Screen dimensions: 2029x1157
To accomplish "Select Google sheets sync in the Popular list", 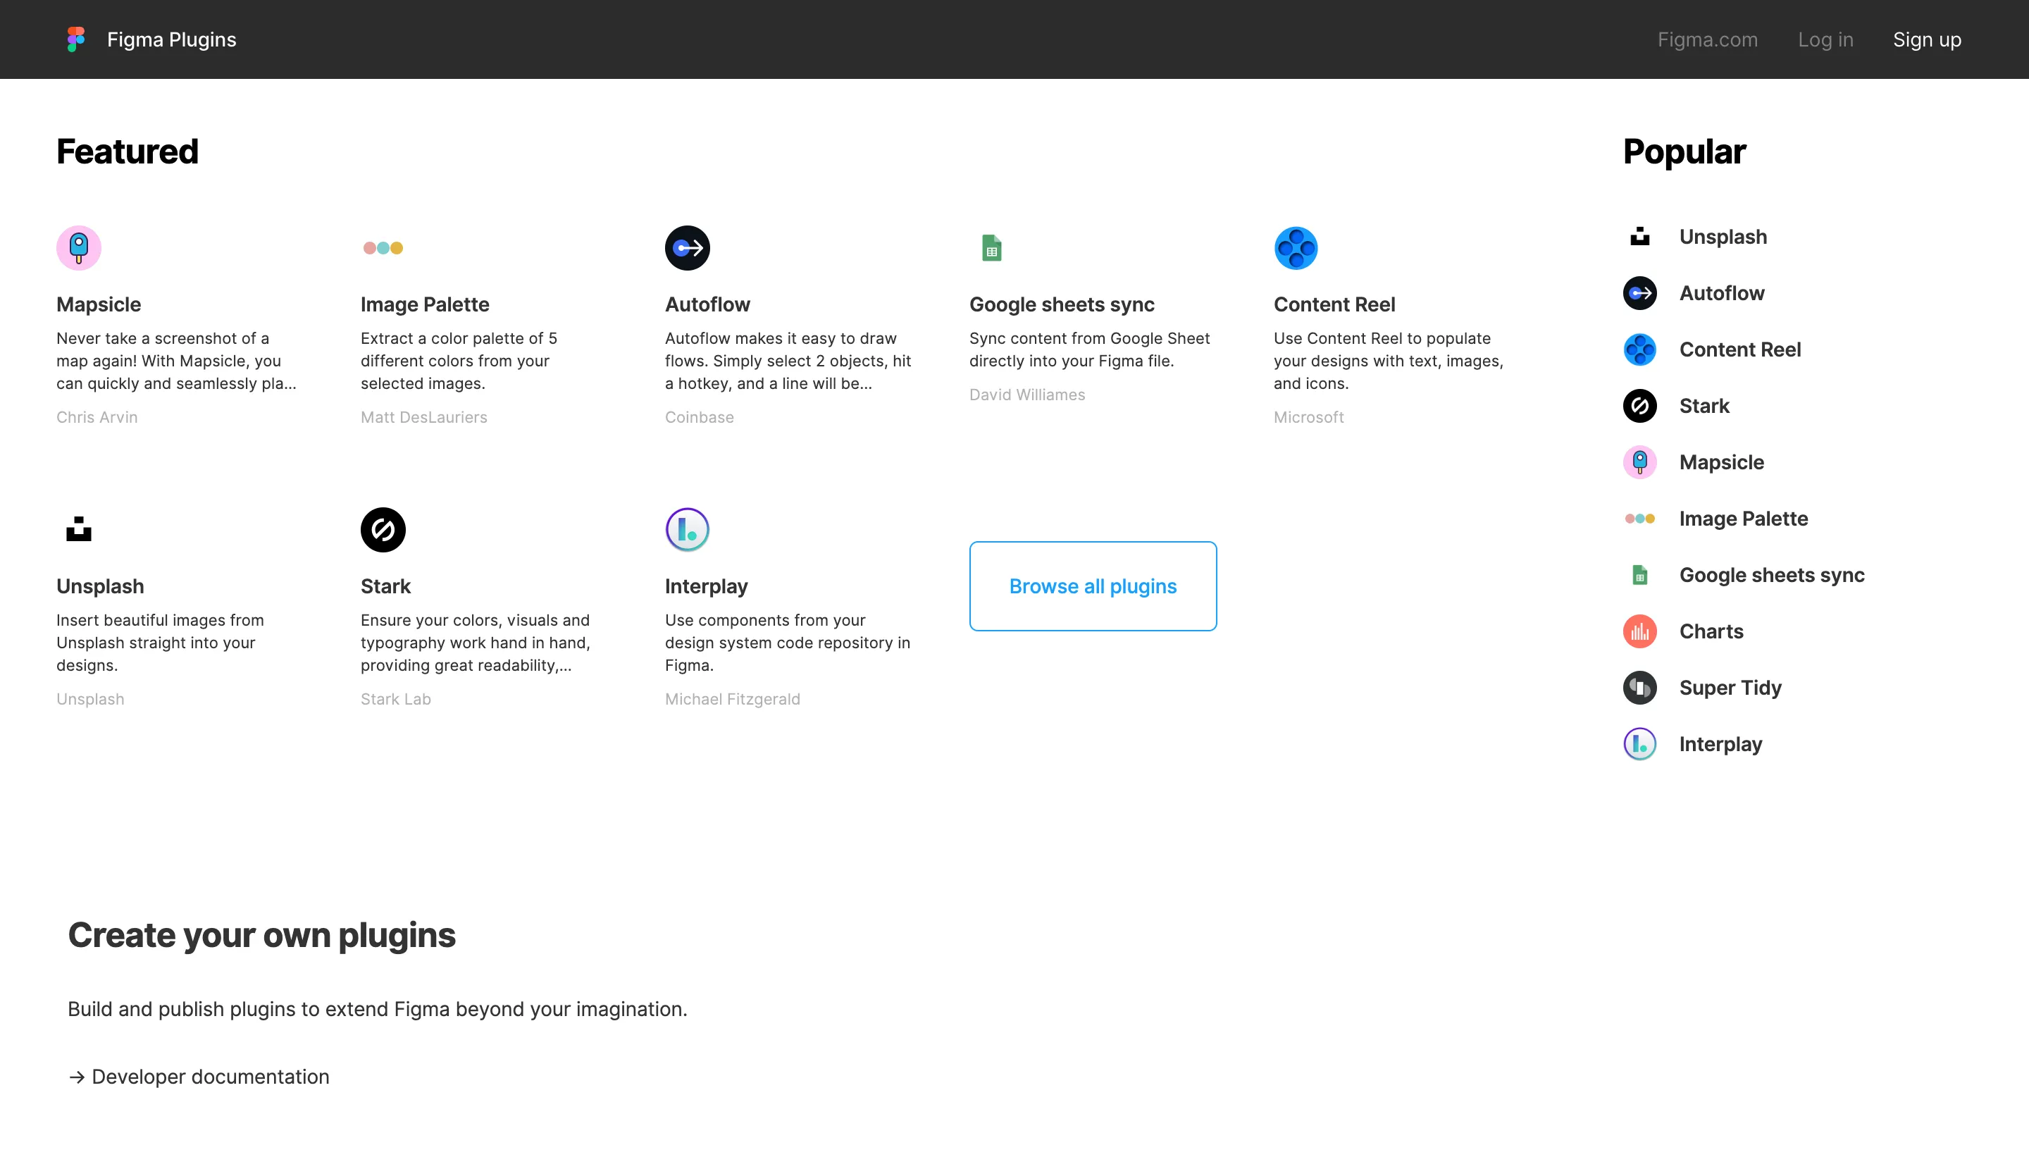I will click(x=1772, y=574).
